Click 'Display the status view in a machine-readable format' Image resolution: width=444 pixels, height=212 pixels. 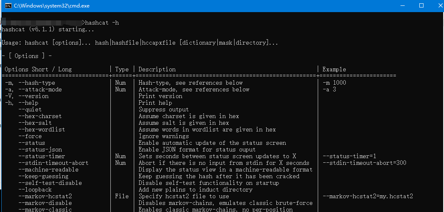(226, 169)
